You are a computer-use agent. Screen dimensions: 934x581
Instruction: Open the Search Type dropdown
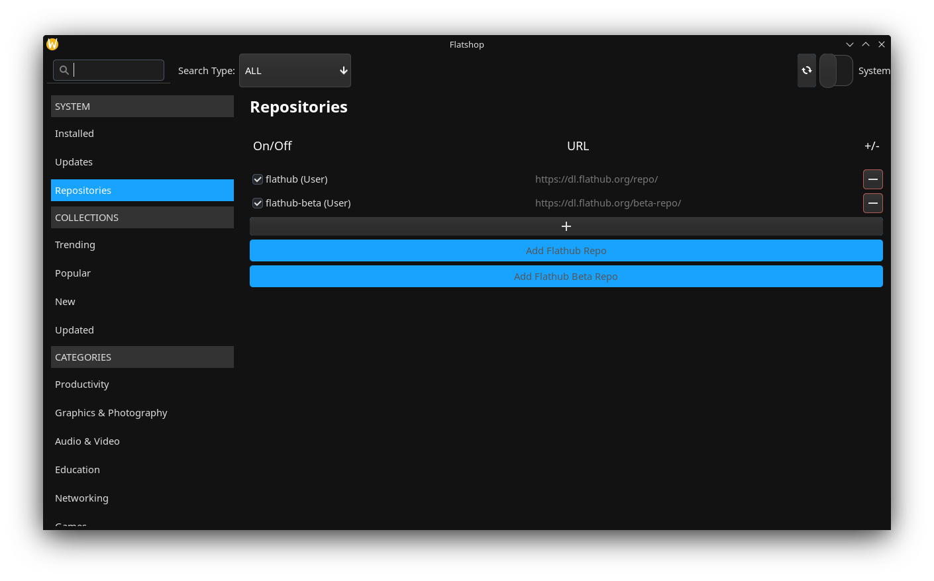coord(295,70)
